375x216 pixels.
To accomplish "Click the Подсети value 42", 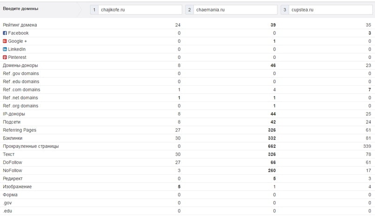I will (273, 122).
